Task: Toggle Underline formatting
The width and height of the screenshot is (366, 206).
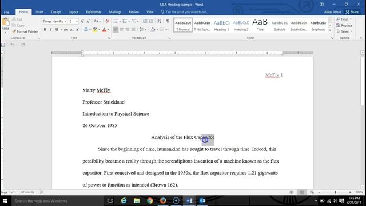Action: (57, 30)
